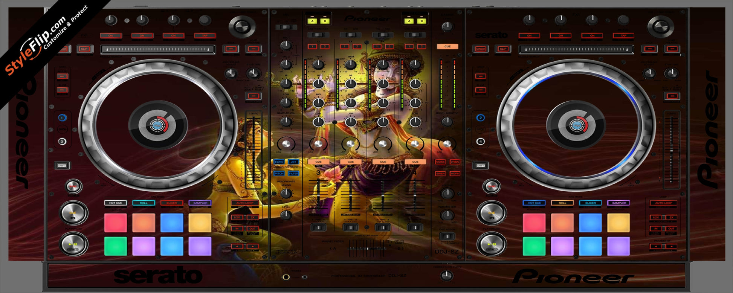This screenshot has height=293, width=733.
Task: Switch left deck pads to HOT CUE mode
Action: point(115,203)
